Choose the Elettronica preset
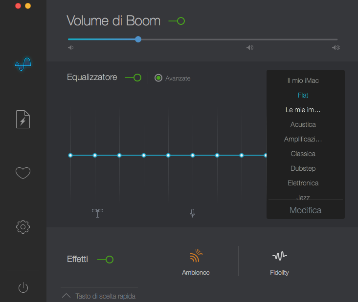Image resolution: width=358 pixels, height=302 pixels. [303, 183]
